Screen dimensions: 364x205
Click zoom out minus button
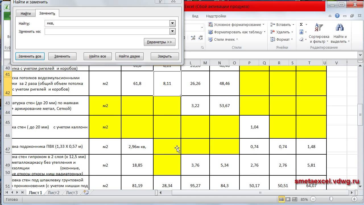(313, 199)
